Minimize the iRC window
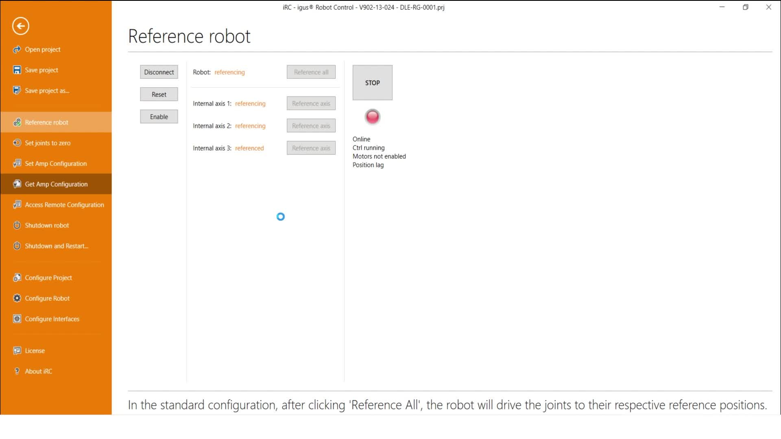Image resolution: width=781 pixels, height=439 pixels. click(x=722, y=7)
